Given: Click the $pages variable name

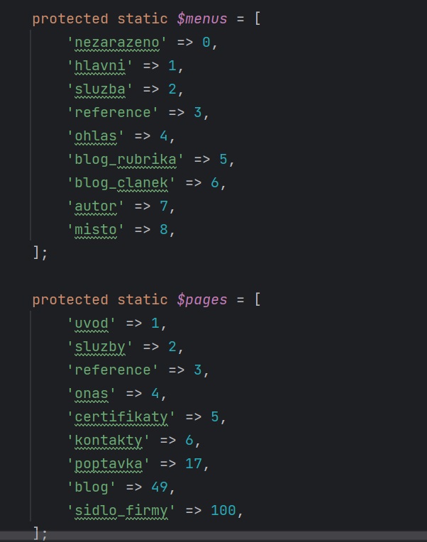Looking at the screenshot, I should point(202,300).
